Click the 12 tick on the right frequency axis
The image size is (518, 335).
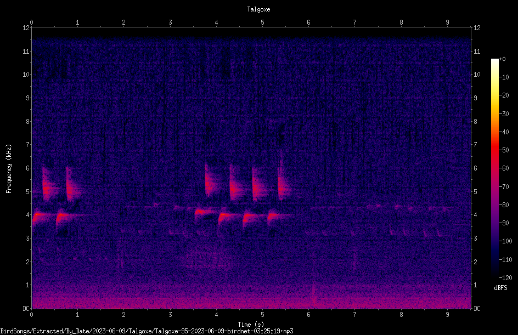(477, 28)
